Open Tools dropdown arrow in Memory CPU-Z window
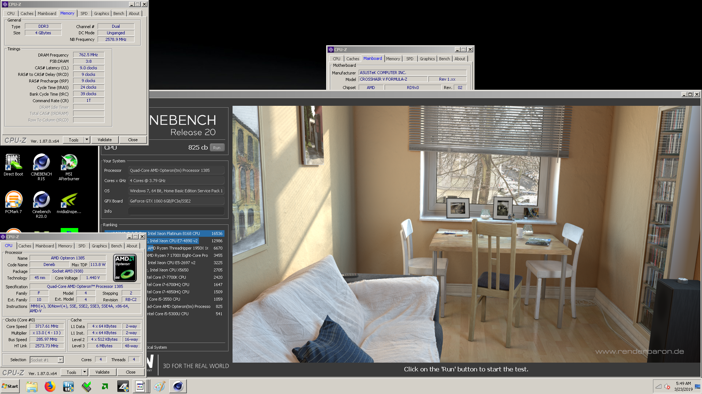The width and height of the screenshot is (702, 394). (87, 140)
